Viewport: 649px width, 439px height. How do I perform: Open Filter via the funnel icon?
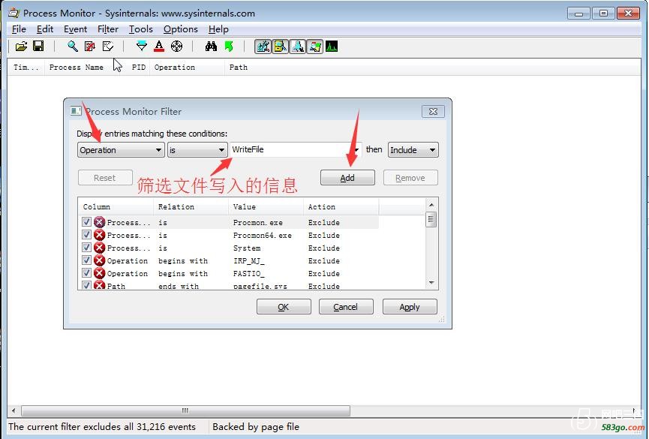[x=142, y=47]
